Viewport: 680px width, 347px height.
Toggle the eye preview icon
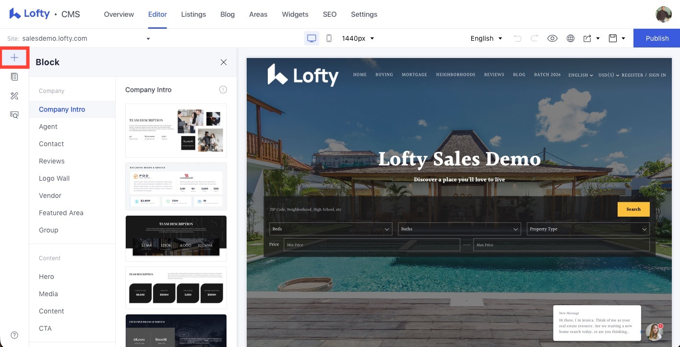552,38
